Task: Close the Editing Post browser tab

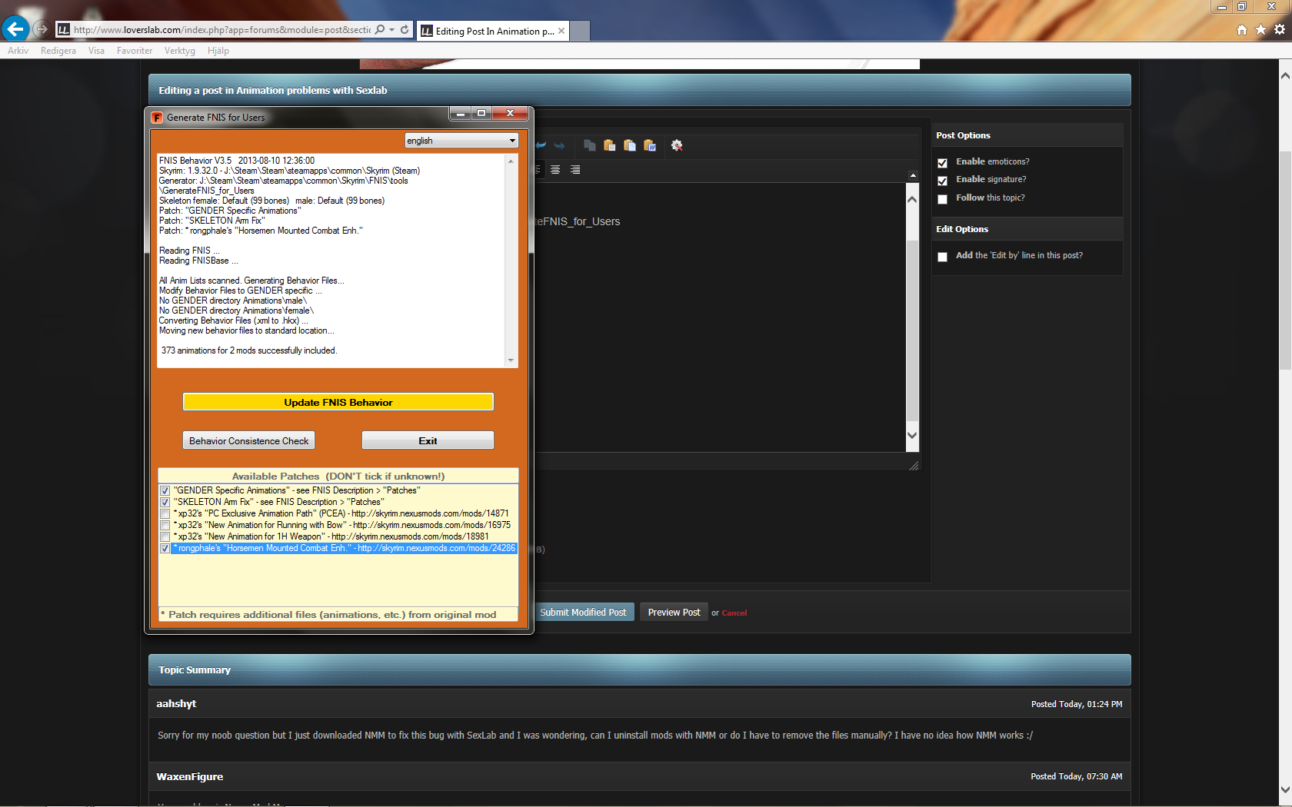Action: coord(561,31)
